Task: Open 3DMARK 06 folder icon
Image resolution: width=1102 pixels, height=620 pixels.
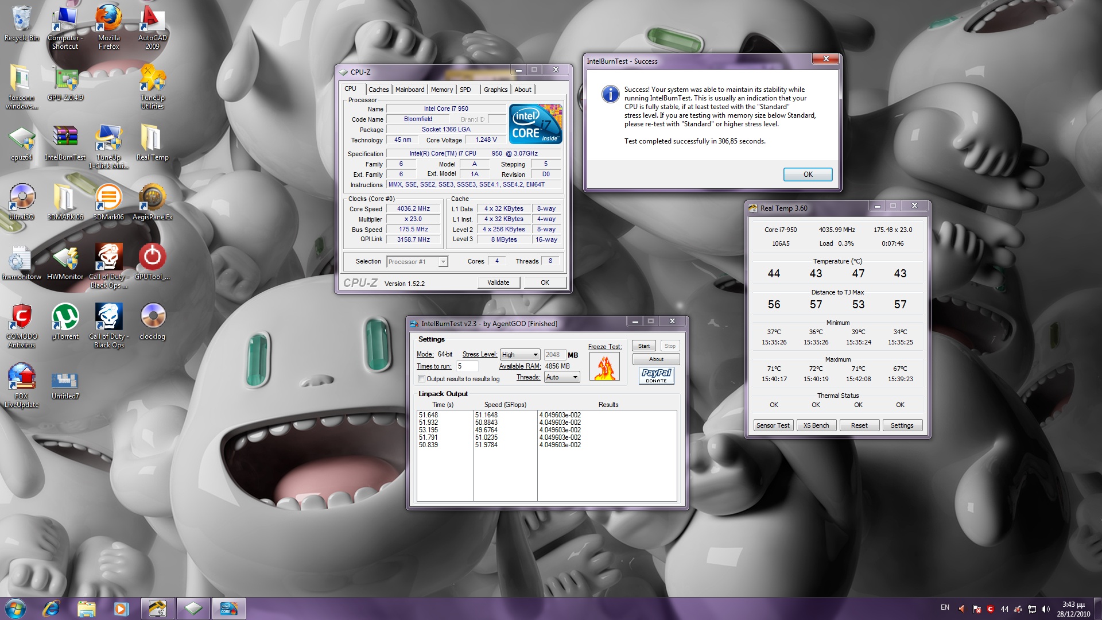Action: click(x=65, y=202)
